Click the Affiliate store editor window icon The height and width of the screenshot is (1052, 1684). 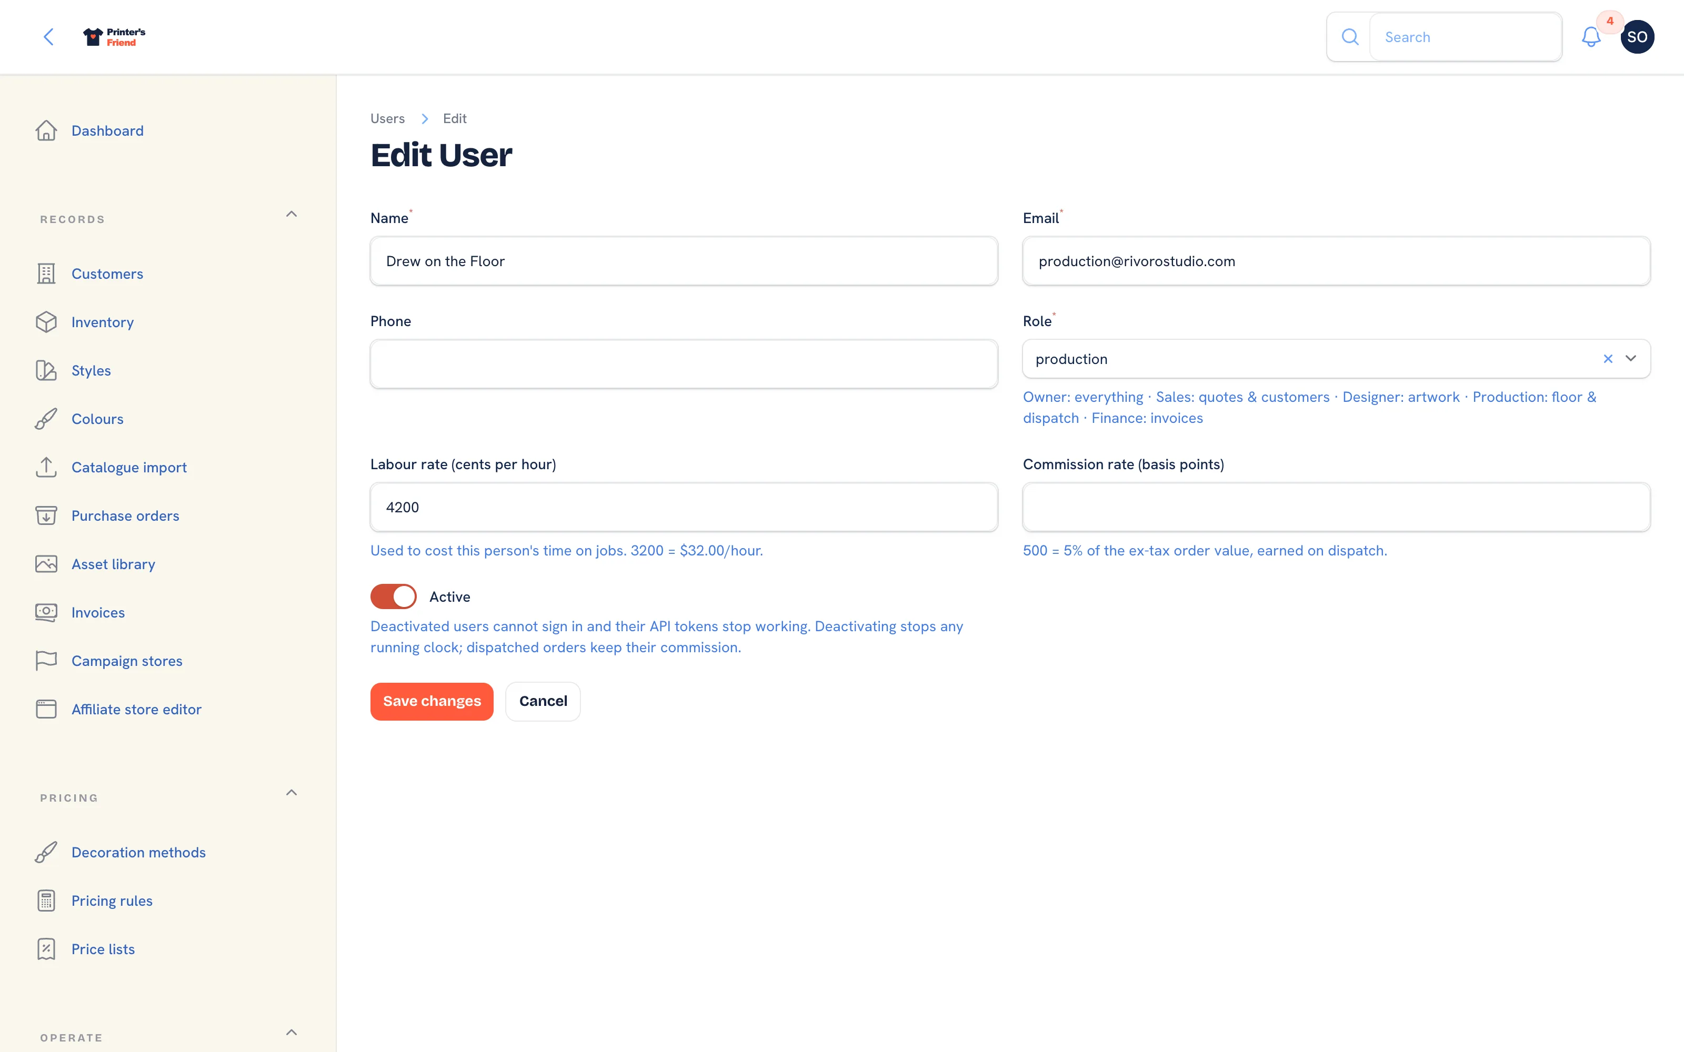(46, 709)
